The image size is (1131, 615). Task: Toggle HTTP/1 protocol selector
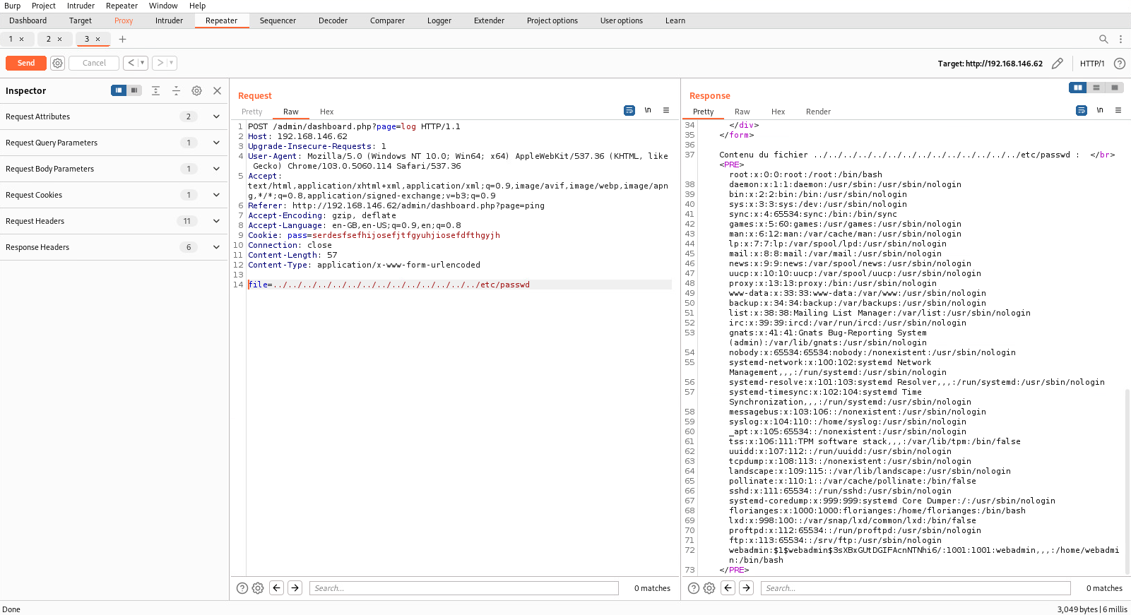click(1092, 64)
